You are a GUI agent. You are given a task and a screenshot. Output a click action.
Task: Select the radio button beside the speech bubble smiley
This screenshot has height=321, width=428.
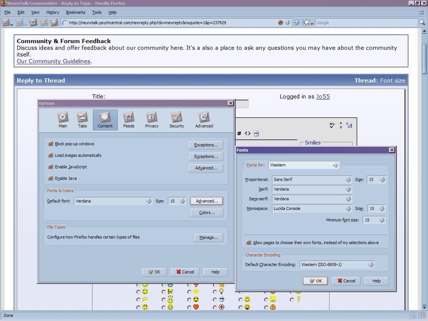(x=138, y=299)
